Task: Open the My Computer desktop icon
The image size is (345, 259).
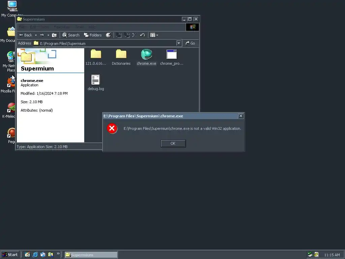Action: (x=12, y=9)
